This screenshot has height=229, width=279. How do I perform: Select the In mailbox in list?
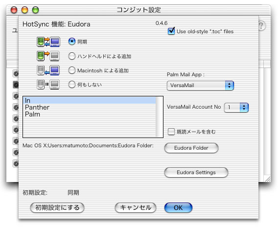[90, 100]
